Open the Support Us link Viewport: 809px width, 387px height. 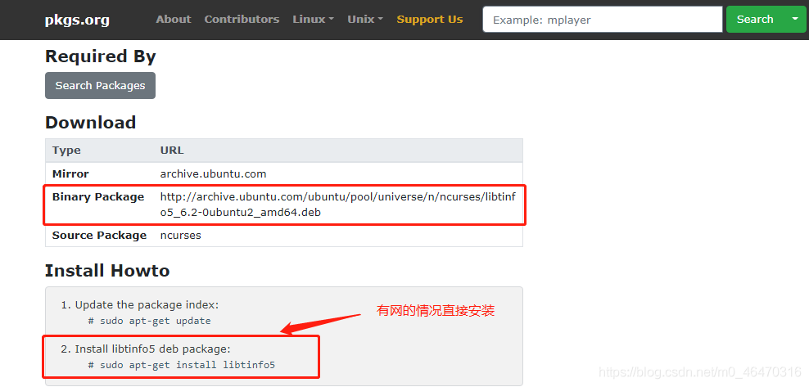tap(429, 20)
